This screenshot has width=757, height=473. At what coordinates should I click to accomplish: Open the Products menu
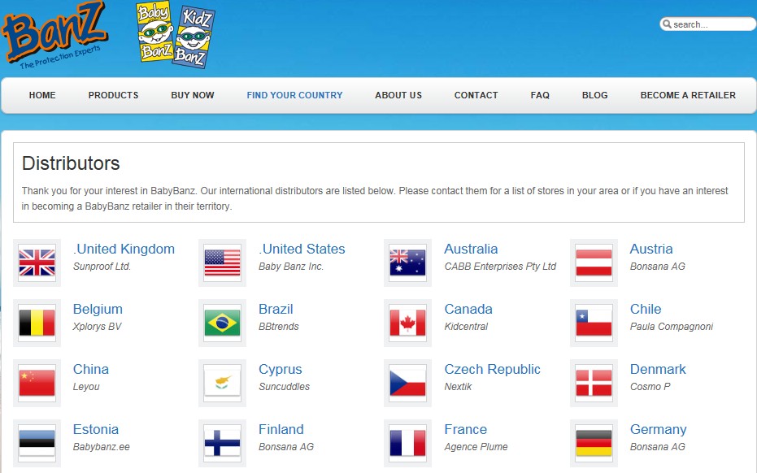point(113,95)
